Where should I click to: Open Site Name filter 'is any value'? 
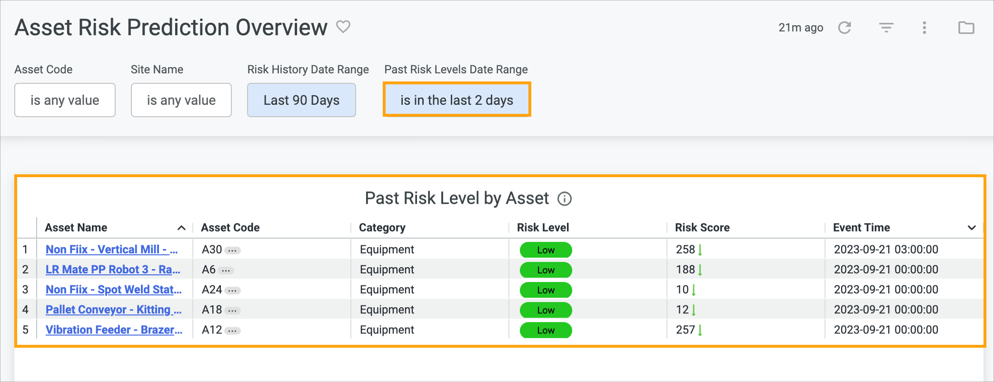pos(181,100)
